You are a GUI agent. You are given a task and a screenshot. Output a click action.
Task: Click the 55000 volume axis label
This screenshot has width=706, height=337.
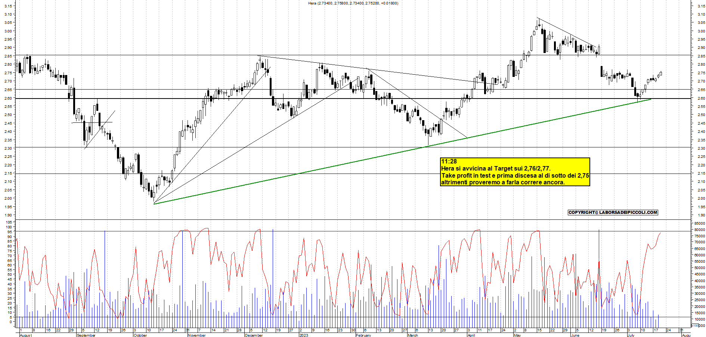pyautogui.click(x=700, y=262)
